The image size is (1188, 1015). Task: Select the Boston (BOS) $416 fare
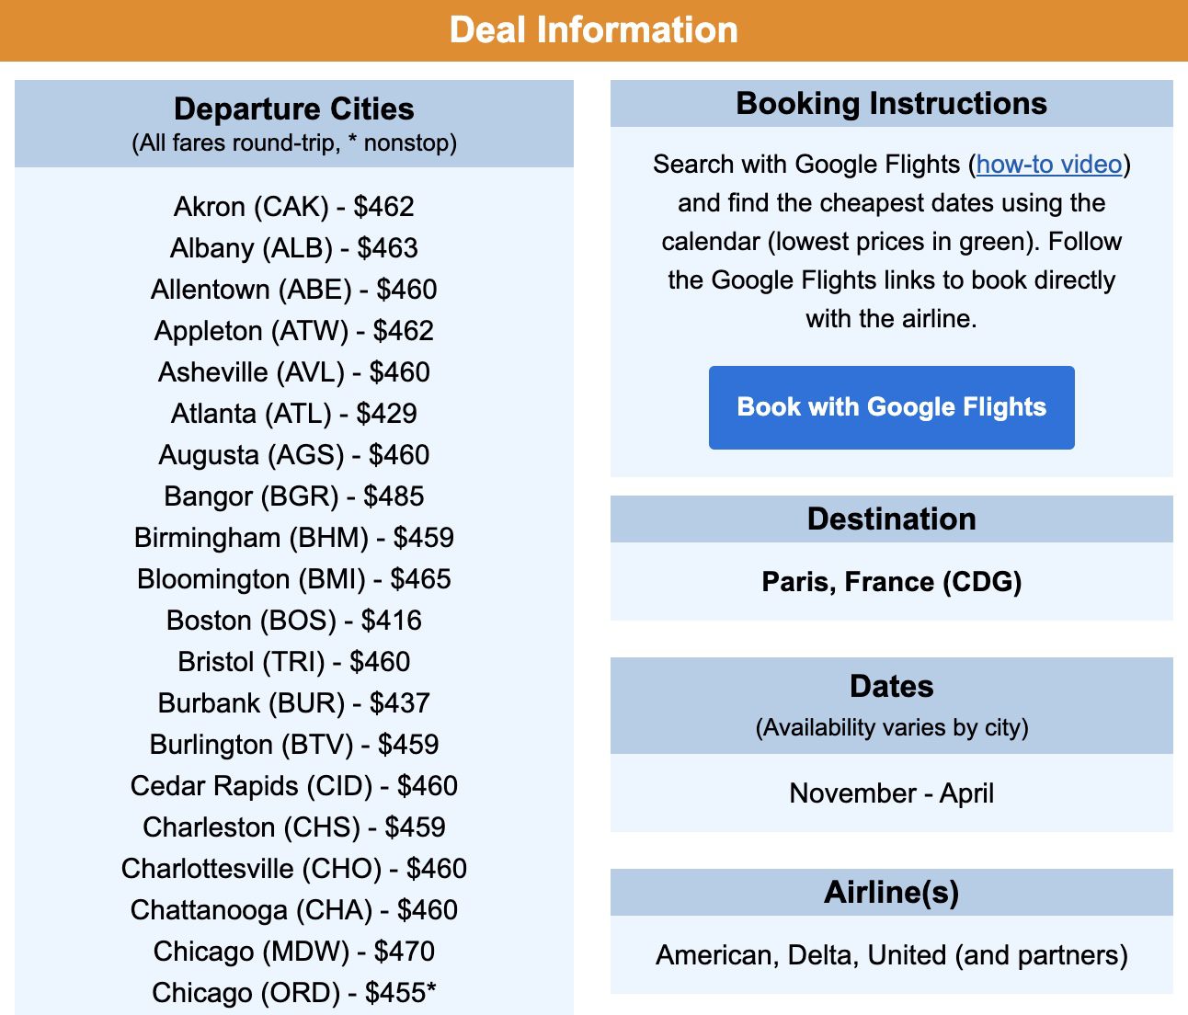tap(294, 621)
